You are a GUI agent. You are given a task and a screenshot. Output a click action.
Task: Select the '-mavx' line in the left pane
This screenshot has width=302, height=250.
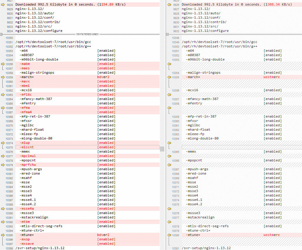tap(88, 82)
